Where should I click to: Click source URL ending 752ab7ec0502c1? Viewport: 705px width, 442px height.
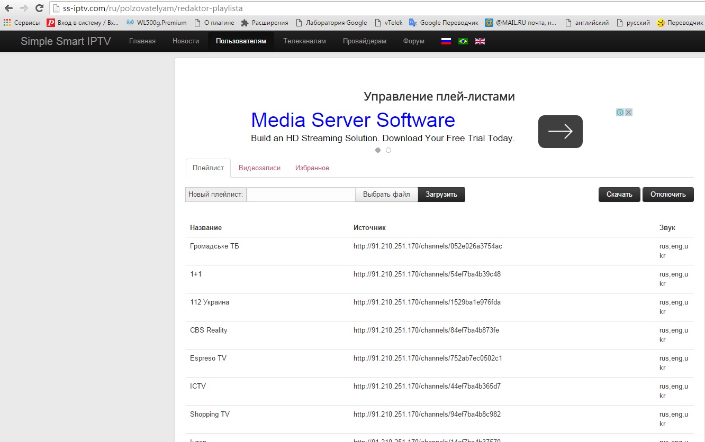[x=428, y=358]
